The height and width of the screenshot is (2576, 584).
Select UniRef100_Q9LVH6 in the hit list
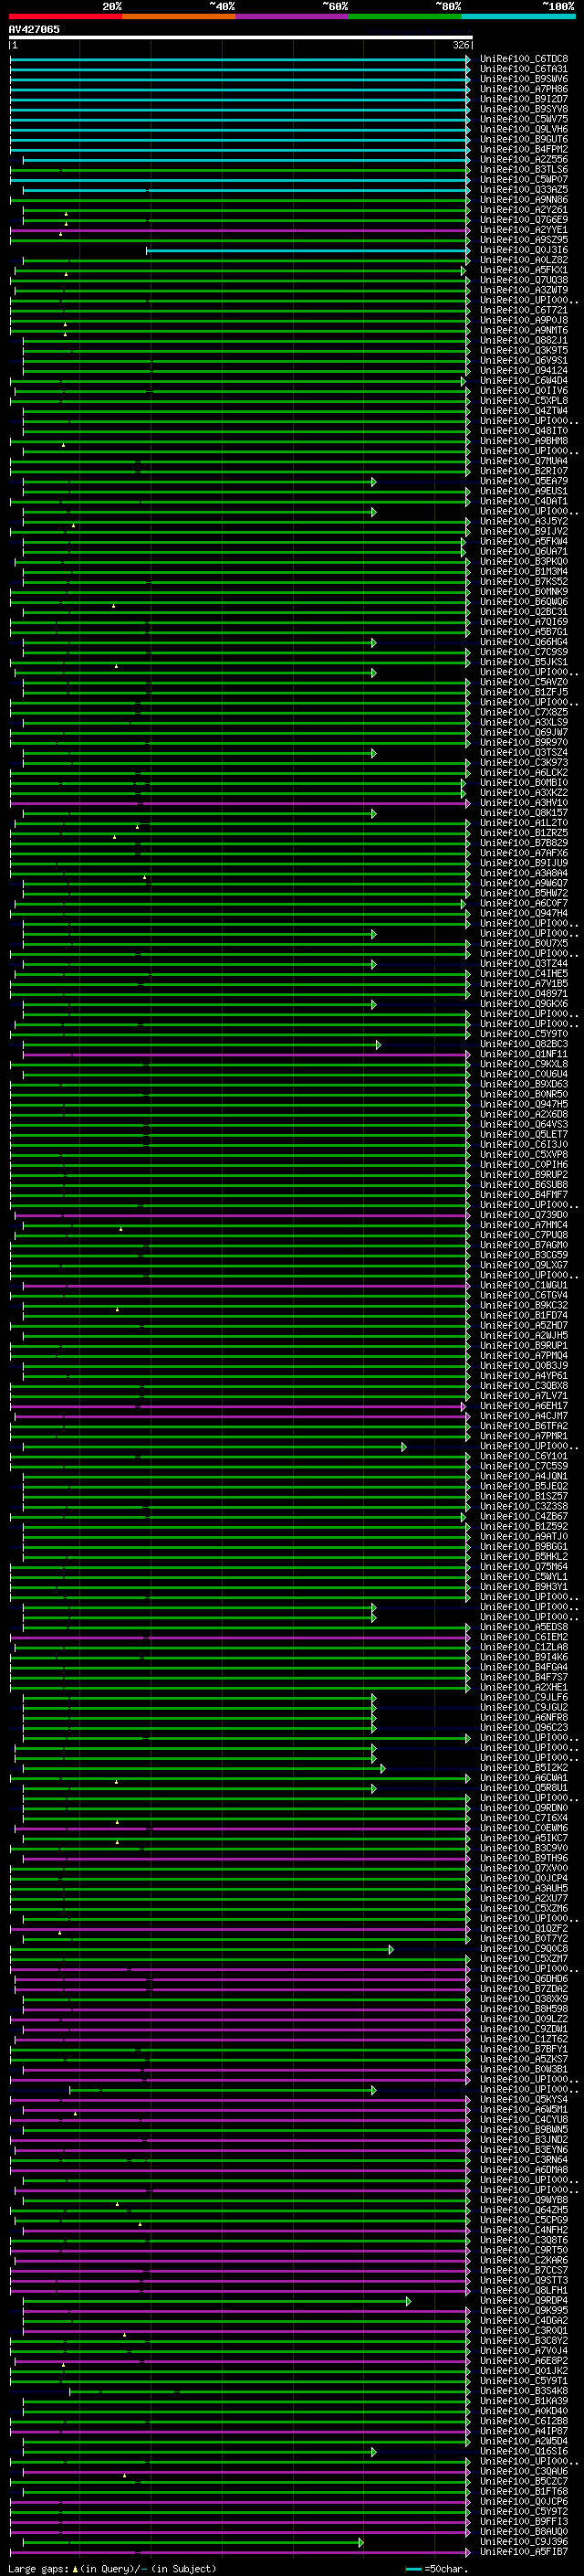pyautogui.click(x=524, y=129)
